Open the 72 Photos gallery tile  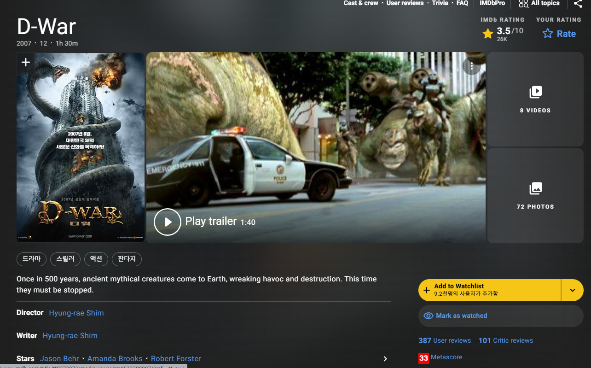[535, 195]
